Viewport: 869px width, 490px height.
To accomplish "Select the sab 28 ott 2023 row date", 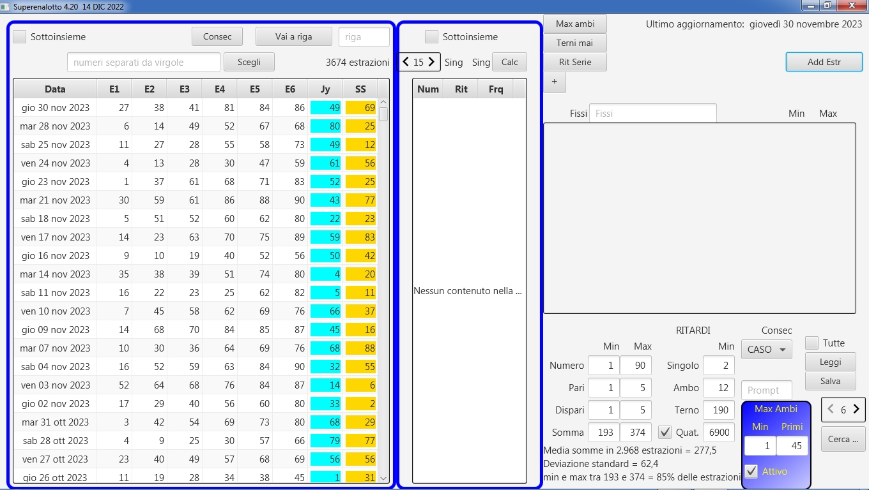I will coord(55,441).
